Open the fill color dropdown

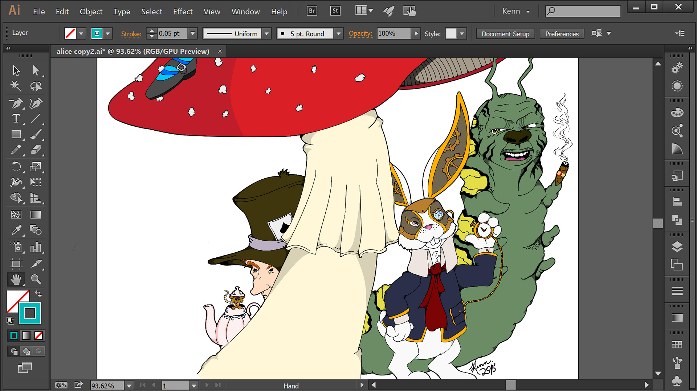(81, 33)
